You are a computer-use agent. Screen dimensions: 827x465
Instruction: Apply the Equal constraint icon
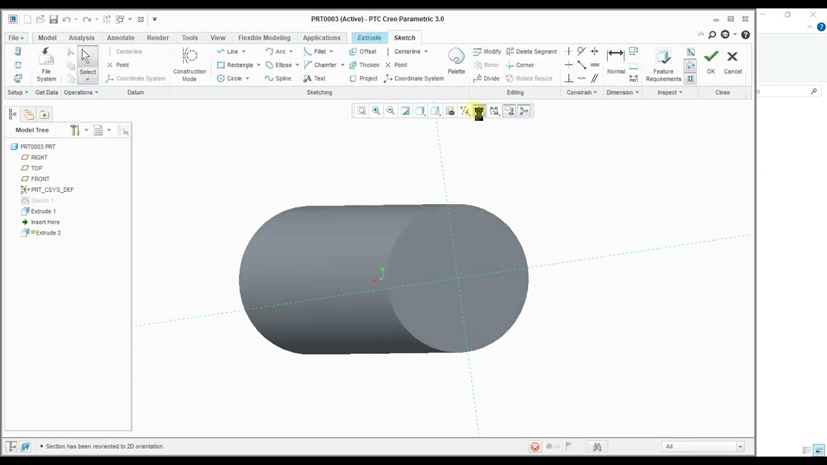tap(594, 65)
